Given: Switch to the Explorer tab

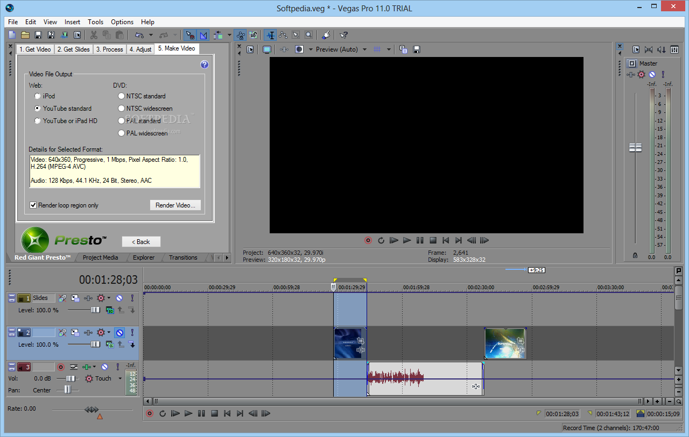Looking at the screenshot, I should pos(144,257).
